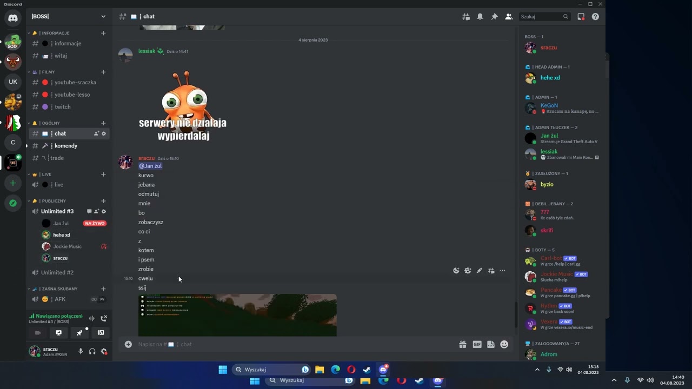
Task: Open Discord help
Action: (x=595, y=17)
